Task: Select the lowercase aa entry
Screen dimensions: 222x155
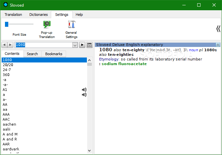Action: click(44, 109)
